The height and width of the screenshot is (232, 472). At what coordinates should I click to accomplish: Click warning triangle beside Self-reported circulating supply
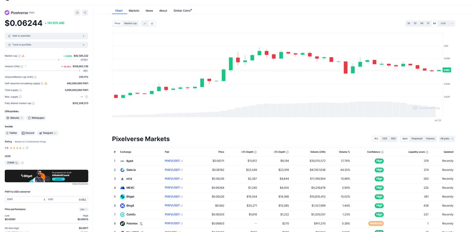pos(46,84)
